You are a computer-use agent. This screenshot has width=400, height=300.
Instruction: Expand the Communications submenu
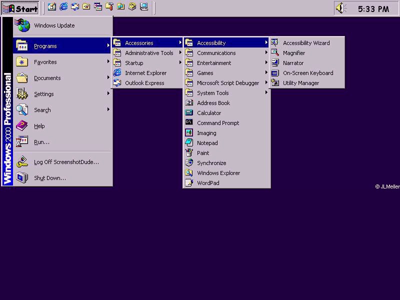point(226,53)
